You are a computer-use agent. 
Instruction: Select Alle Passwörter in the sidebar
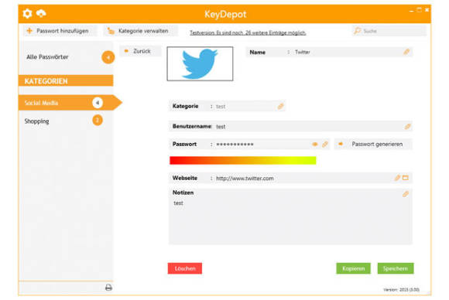47,57
